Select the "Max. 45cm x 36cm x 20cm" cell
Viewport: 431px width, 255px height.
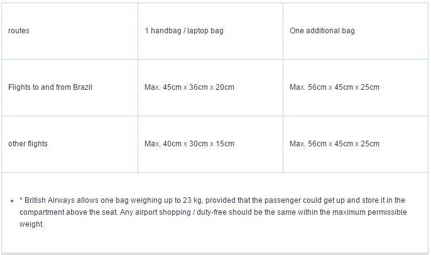[x=189, y=87]
